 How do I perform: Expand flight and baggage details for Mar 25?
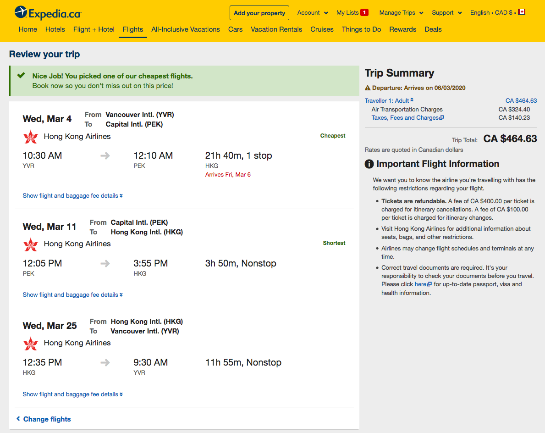pos(72,394)
